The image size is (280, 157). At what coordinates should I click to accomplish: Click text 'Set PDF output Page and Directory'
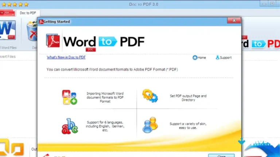click(x=188, y=98)
